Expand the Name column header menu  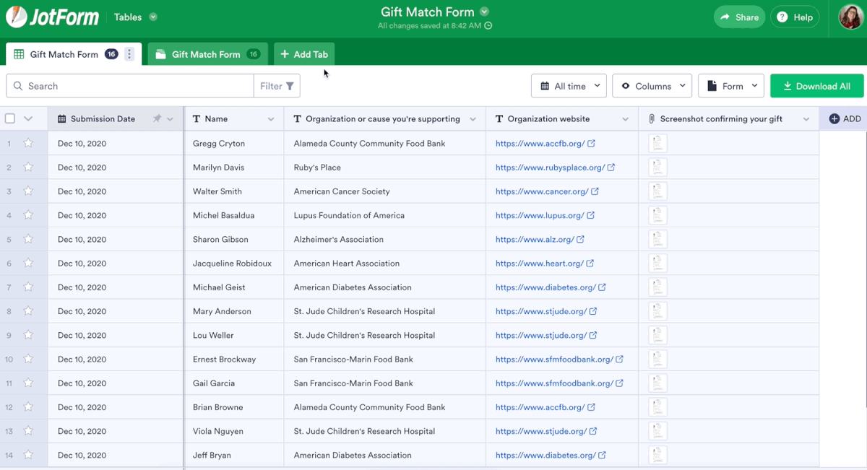tap(271, 119)
